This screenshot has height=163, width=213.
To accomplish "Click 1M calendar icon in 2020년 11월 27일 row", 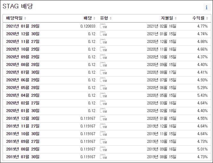I will pos(103,41).
